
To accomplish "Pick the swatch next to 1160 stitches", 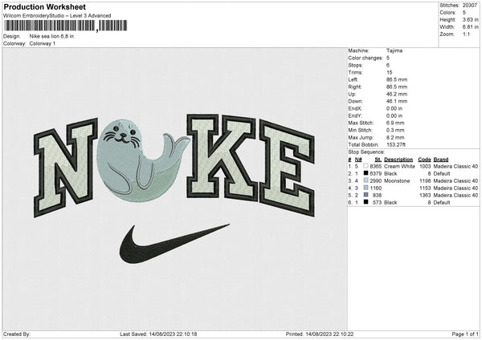I will [366, 188].
